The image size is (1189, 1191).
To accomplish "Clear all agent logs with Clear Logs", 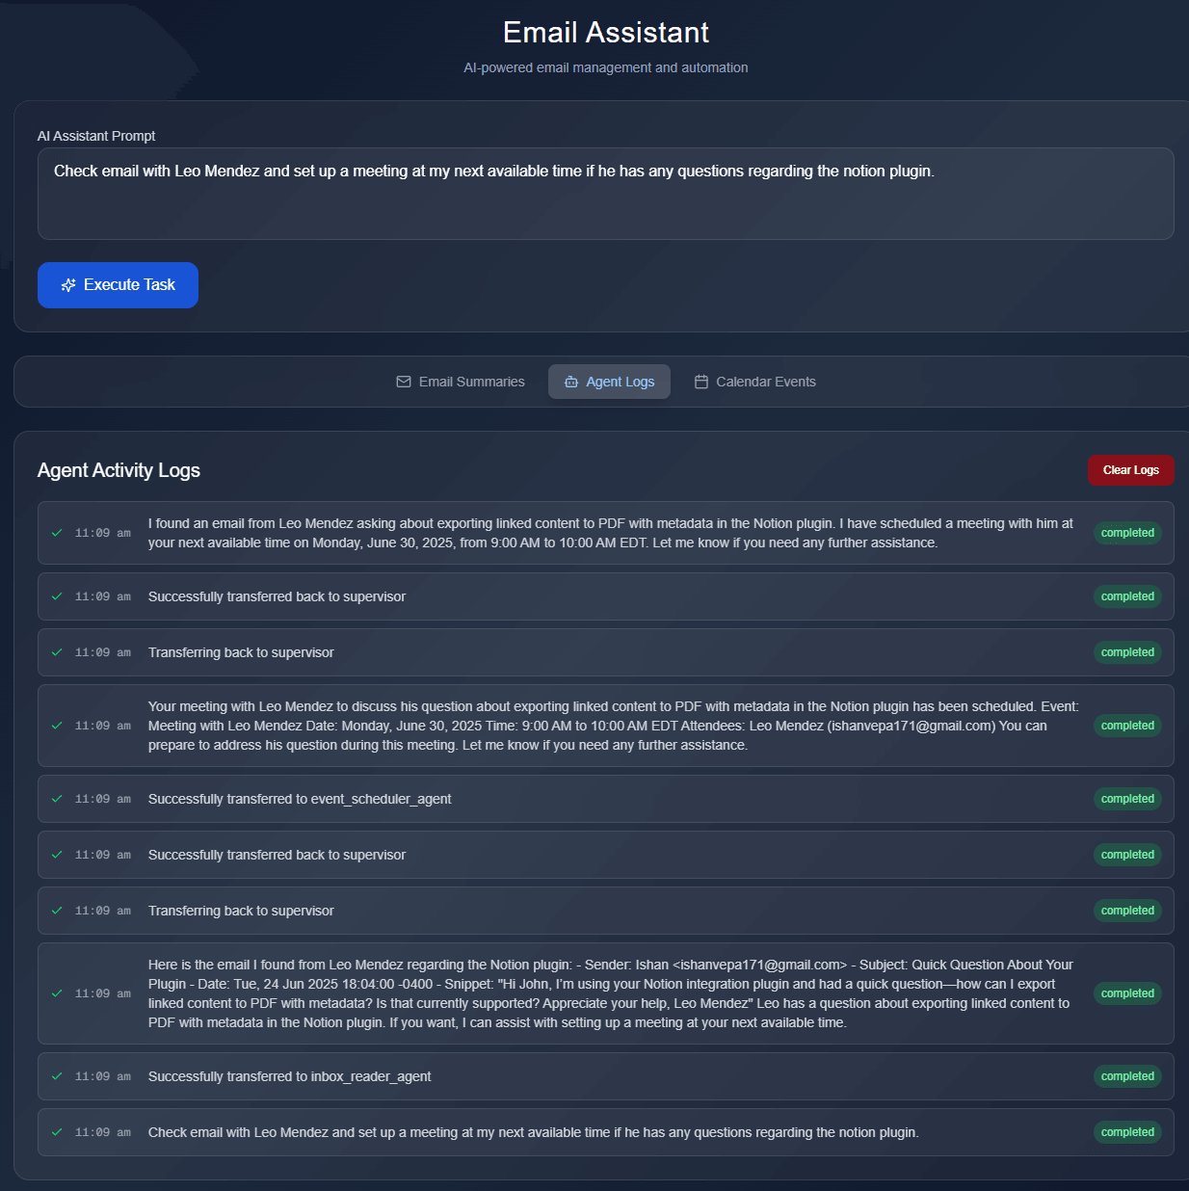I will coord(1130,470).
